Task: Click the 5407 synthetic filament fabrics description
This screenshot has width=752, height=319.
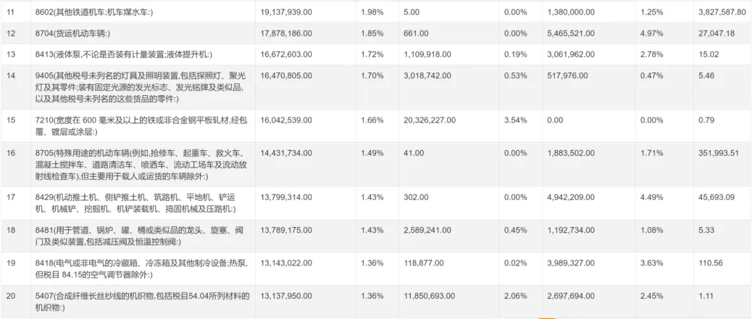Action: tap(143, 302)
